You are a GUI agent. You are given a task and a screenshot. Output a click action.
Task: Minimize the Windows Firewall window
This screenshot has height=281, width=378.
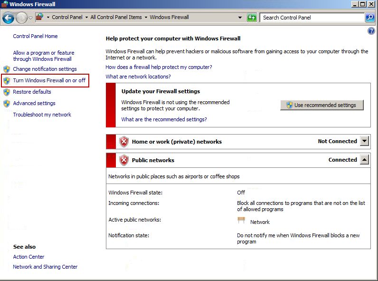tap(354, 4)
